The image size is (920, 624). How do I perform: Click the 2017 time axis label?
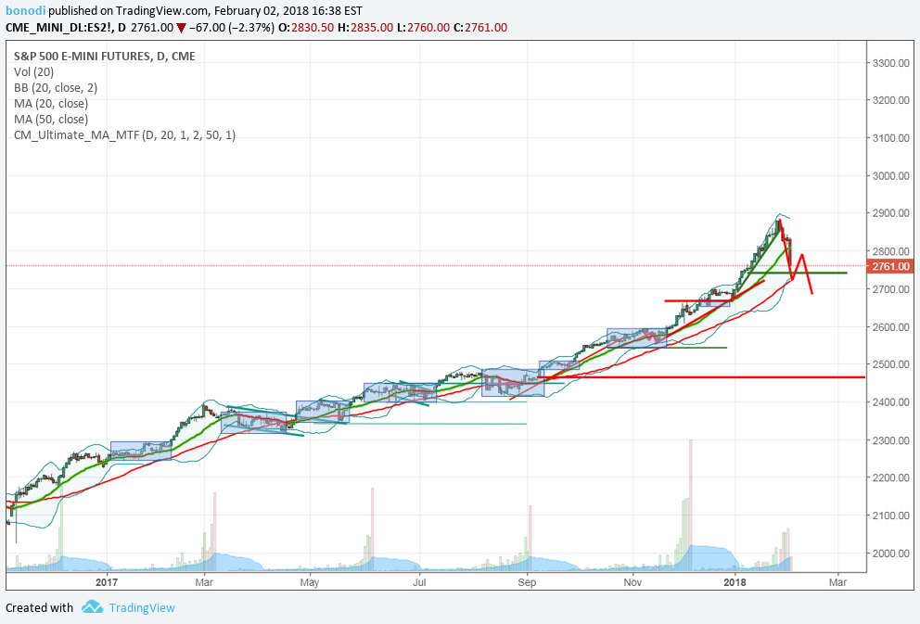tap(107, 582)
